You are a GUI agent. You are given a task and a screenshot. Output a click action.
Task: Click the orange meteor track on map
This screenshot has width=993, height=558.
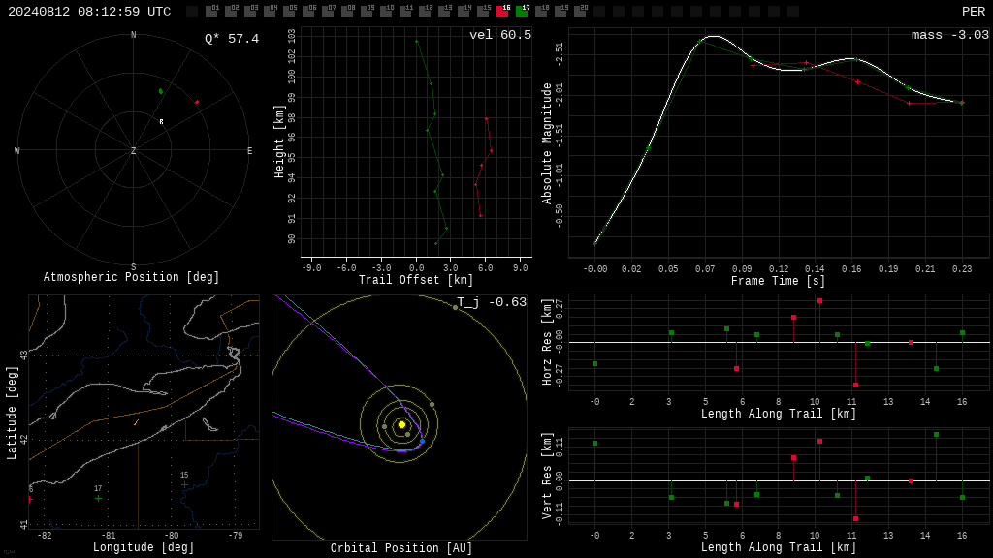pyautogui.click(x=136, y=422)
